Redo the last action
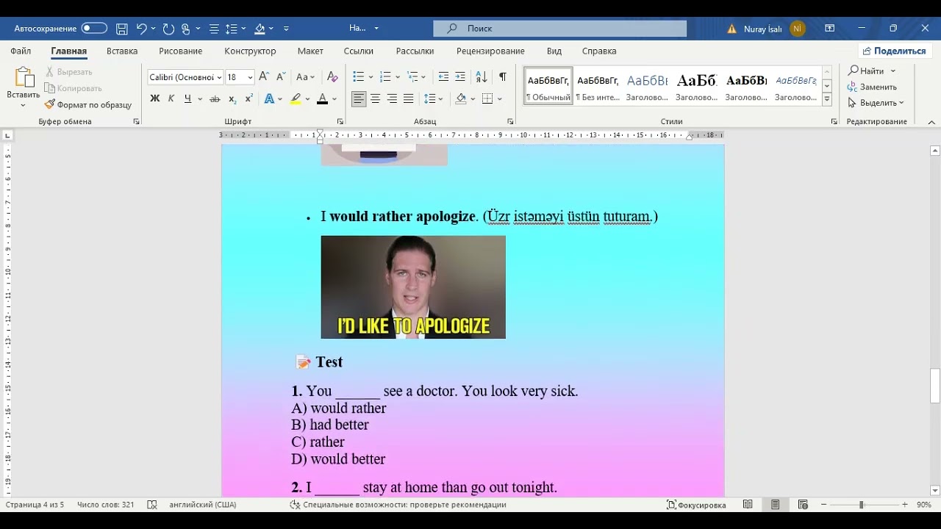This screenshot has height=529, width=941. coord(168,29)
